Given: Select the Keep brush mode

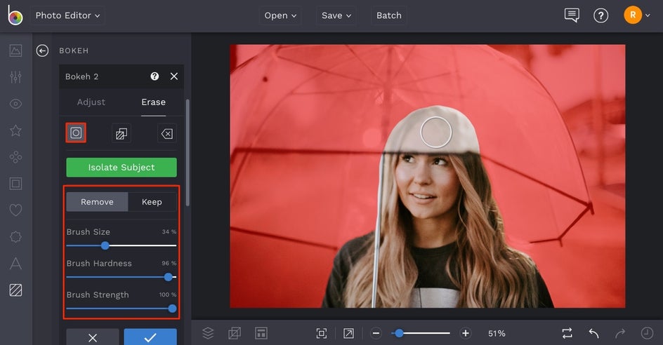Looking at the screenshot, I should point(152,202).
